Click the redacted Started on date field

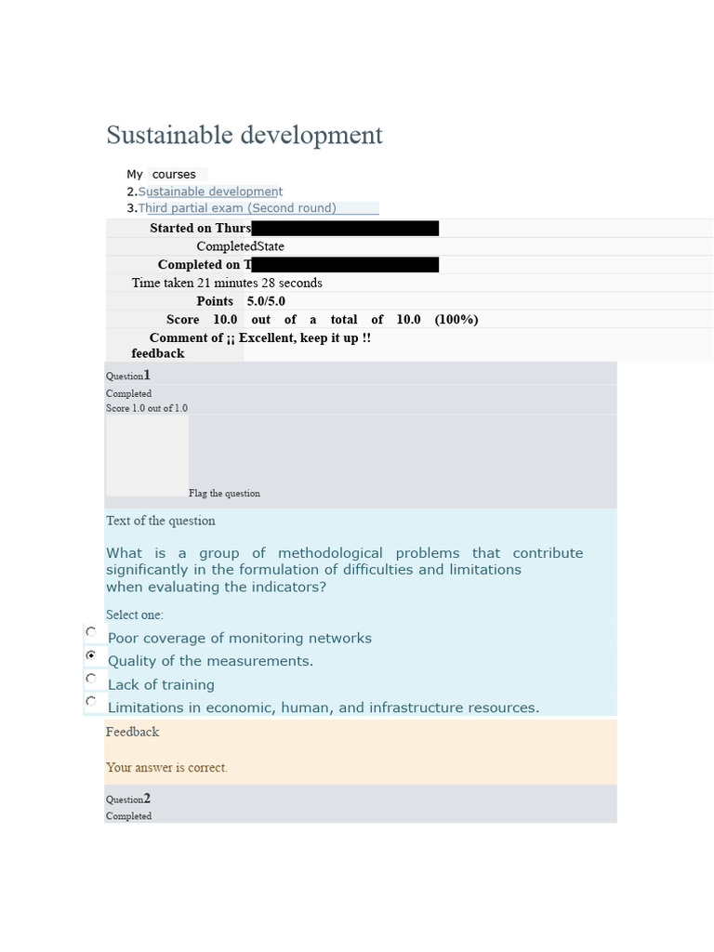(x=345, y=229)
